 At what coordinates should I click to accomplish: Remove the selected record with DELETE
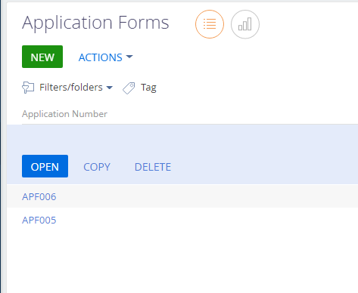pyautogui.click(x=153, y=167)
